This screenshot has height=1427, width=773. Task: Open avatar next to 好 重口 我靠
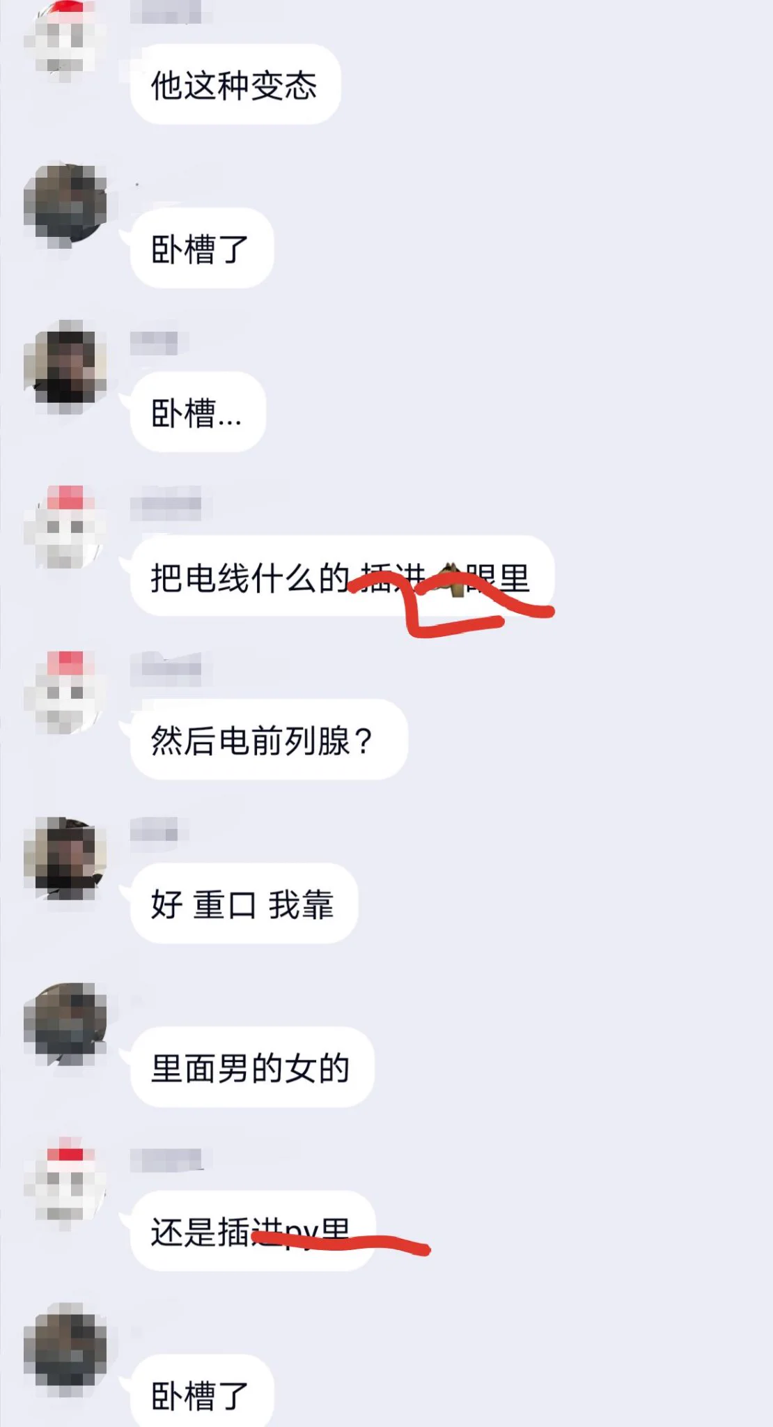[65, 858]
